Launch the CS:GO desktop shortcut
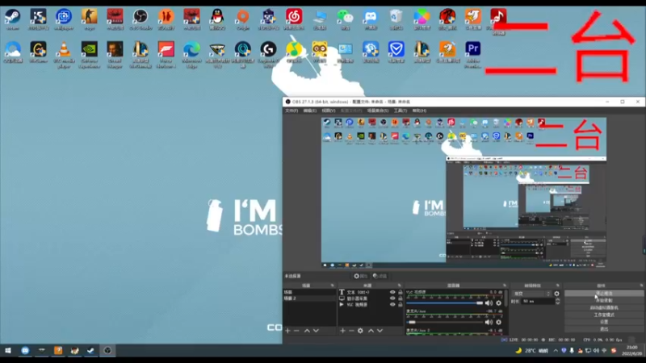 tap(90, 19)
